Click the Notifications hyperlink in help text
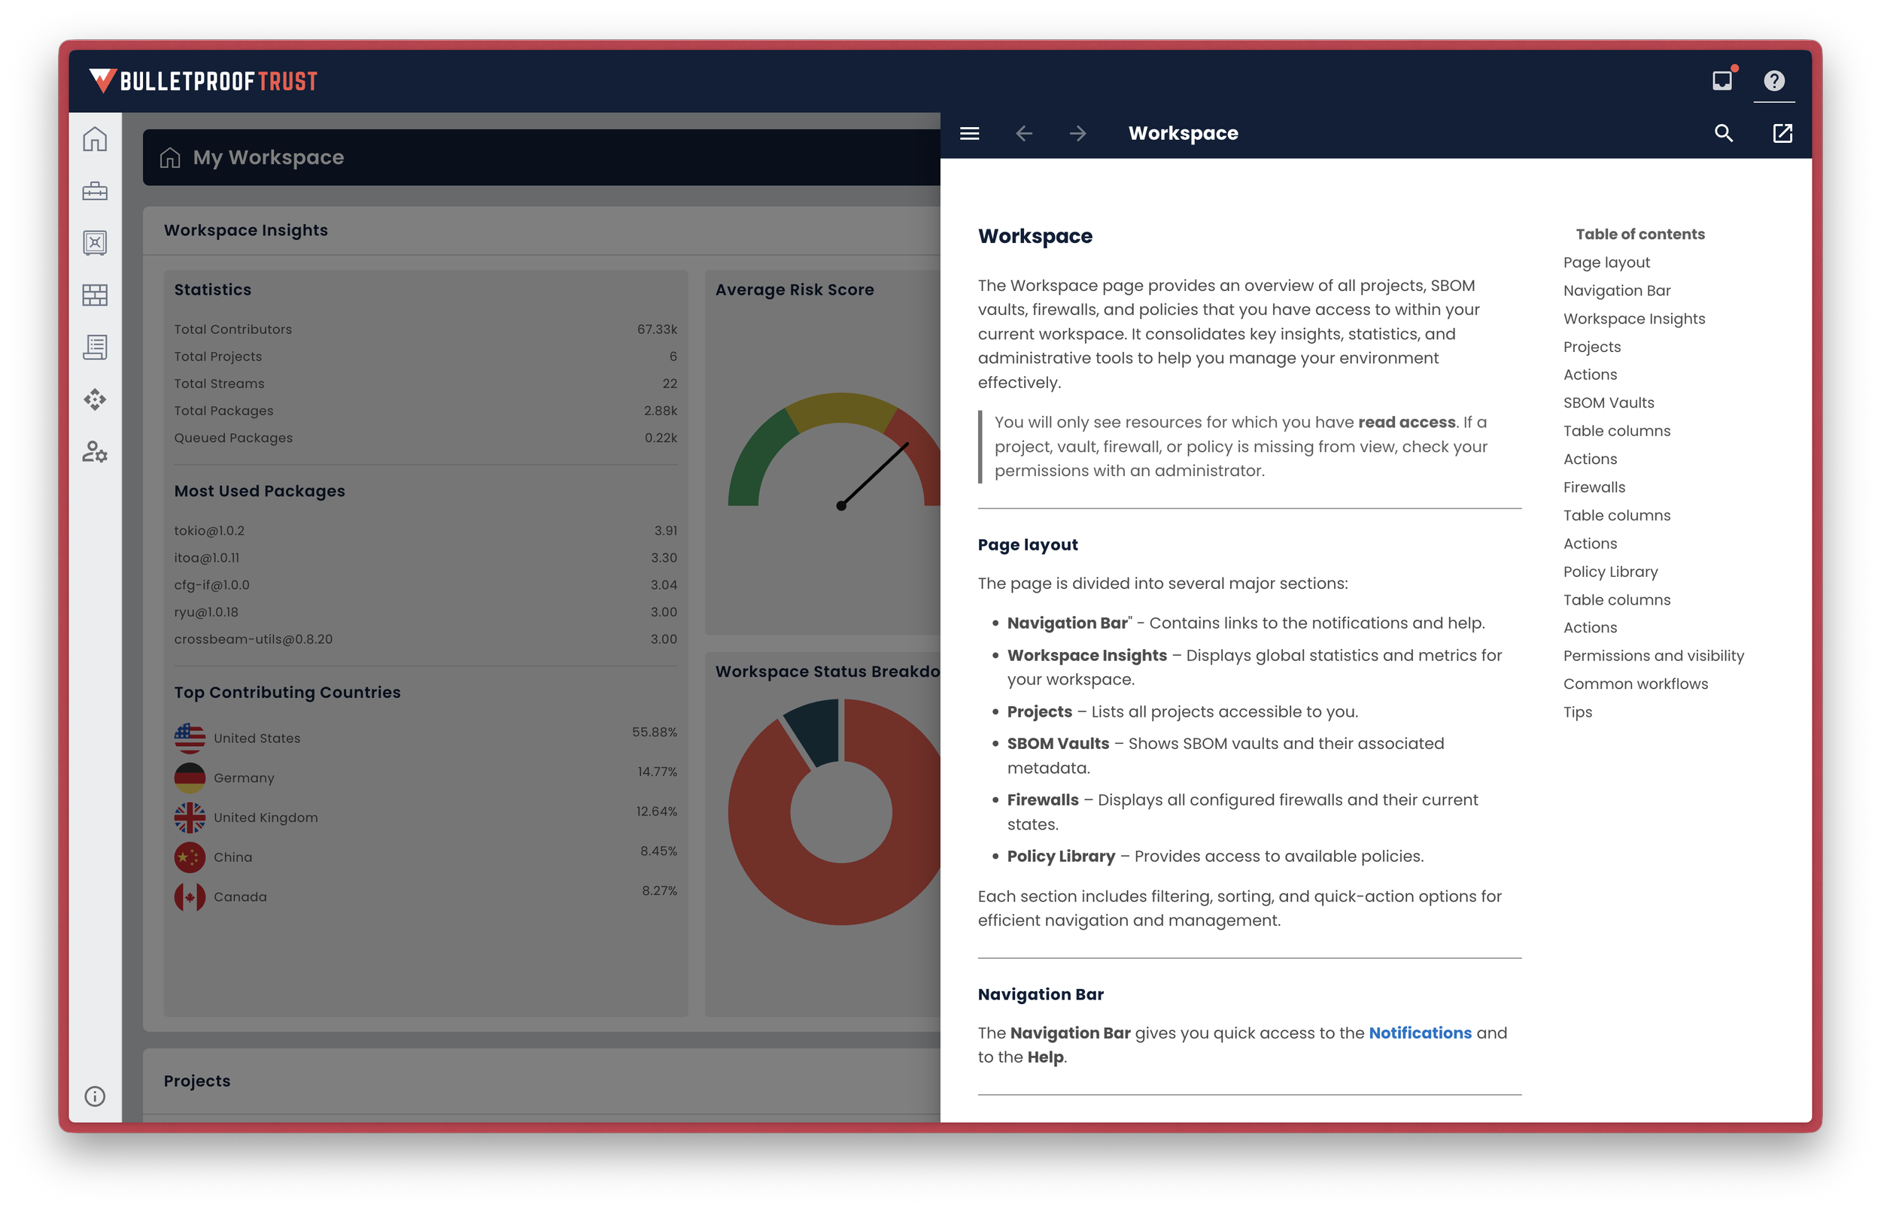Image resolution: width=1881 pixels, height=1210 pixels. (1420, 1033)
